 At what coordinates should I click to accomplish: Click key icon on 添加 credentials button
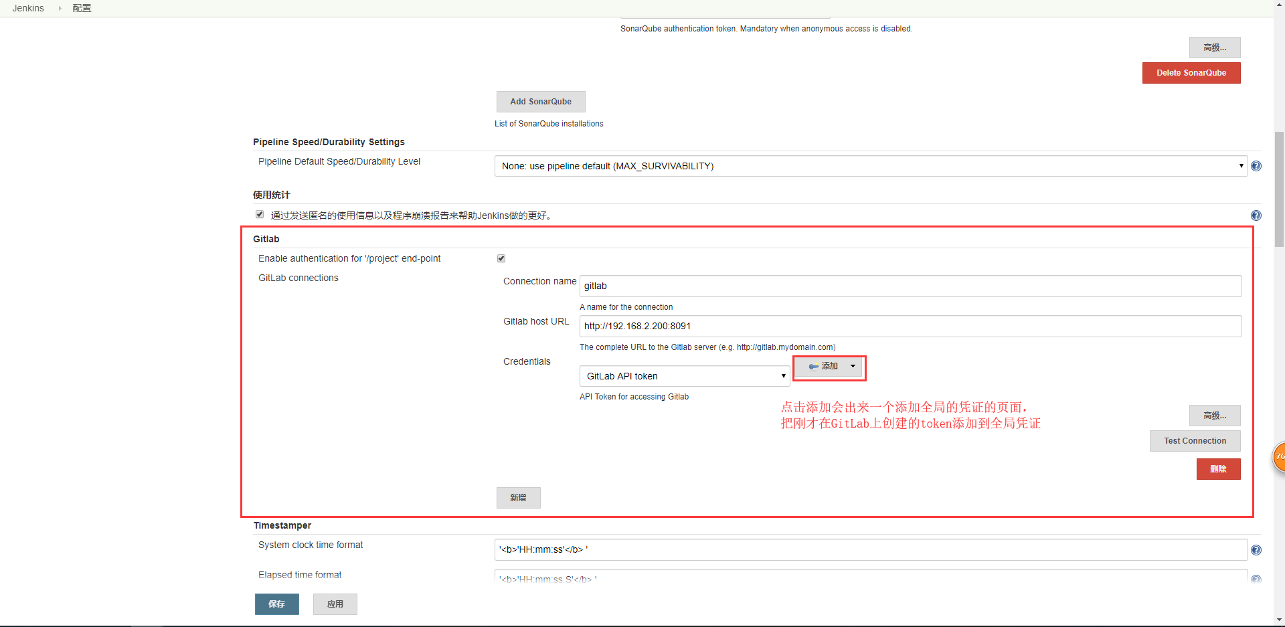[813, 367]
